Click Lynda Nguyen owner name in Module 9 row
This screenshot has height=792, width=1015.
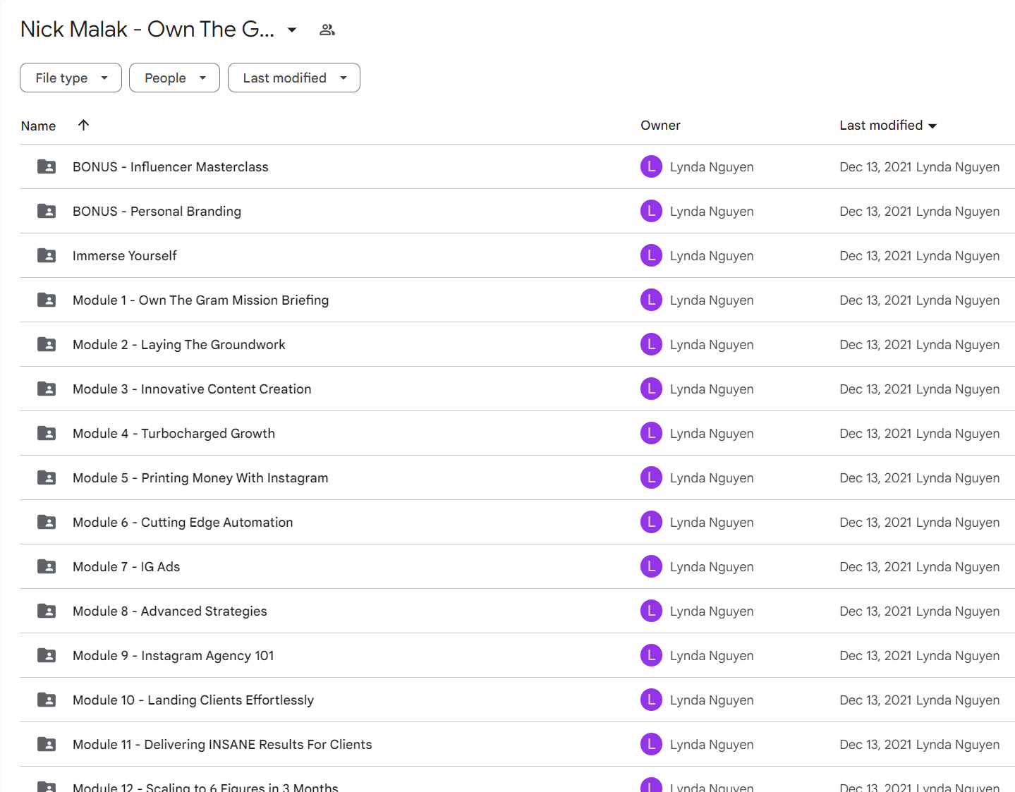pyautogui.click(x=712, y=655)
